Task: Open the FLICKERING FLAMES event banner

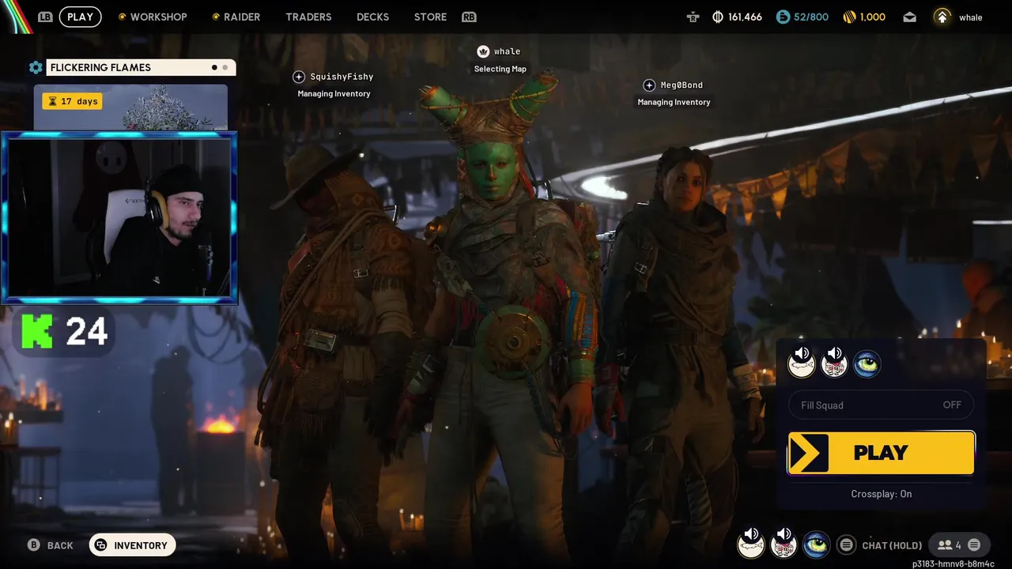Action: pyautogui.click(x=141, y=68)
